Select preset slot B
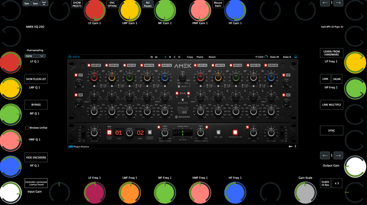The width and height of the screenshot is (367, 205). pyautogui.click(x=170, y=57)
